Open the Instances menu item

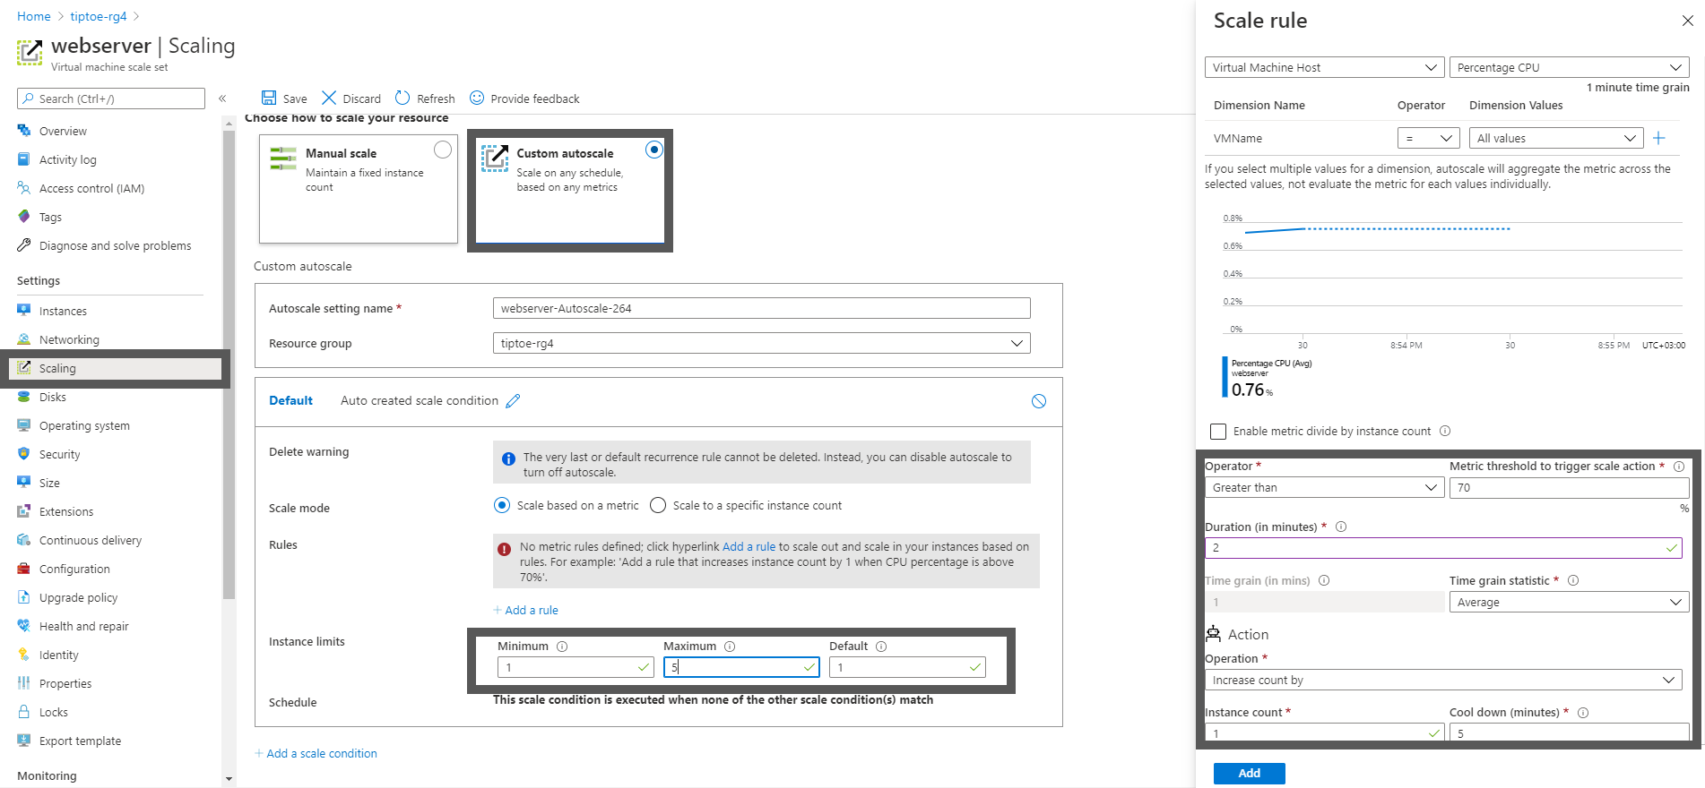(63, 311)
